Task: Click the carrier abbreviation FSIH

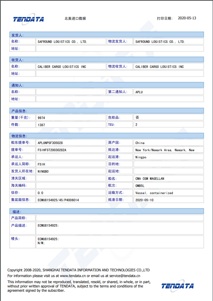Action: coord(41,164)
